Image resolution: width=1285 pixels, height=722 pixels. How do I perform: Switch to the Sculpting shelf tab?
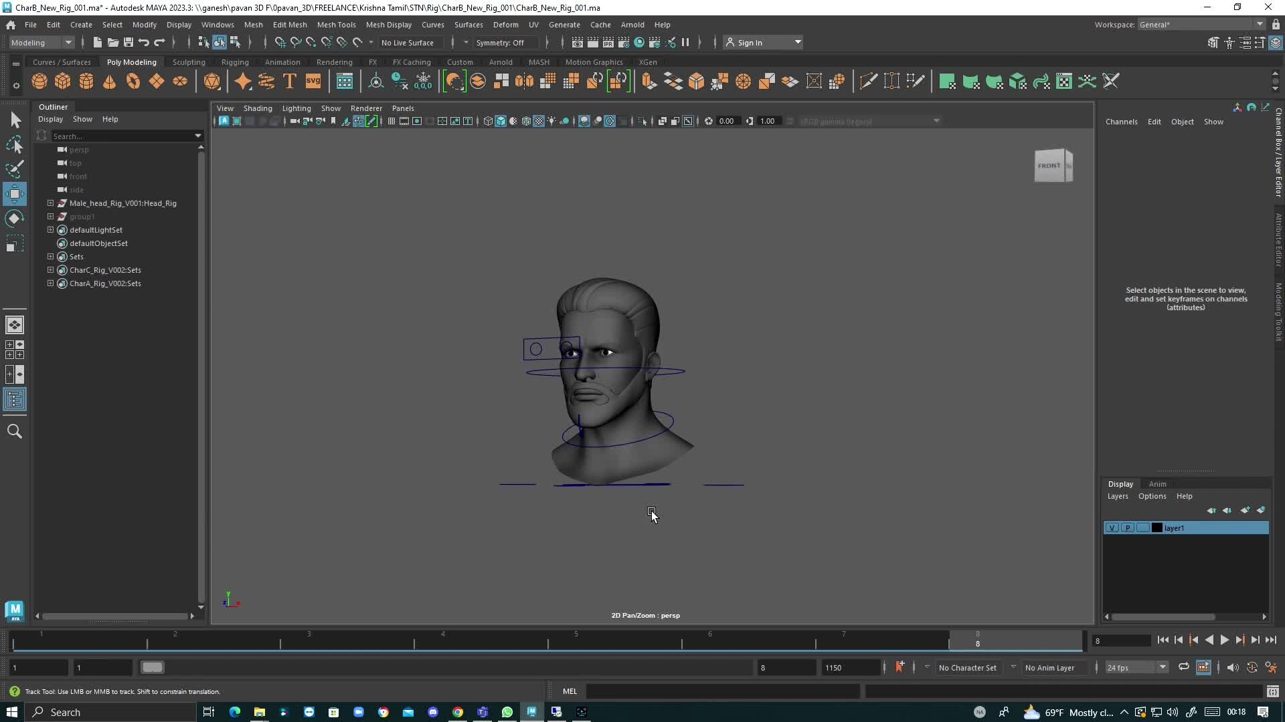tap(189, 62)
